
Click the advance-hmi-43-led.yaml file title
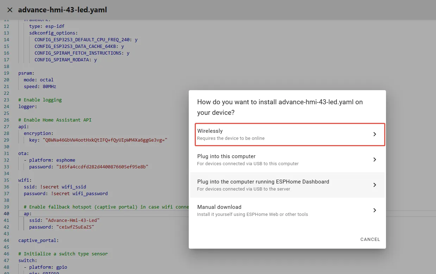coord(62,10)
